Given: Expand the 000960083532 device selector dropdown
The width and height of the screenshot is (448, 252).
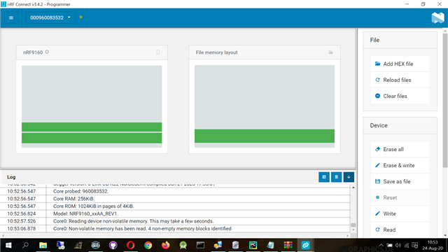Looking at the screenshot, I should (x=50, y=17).
